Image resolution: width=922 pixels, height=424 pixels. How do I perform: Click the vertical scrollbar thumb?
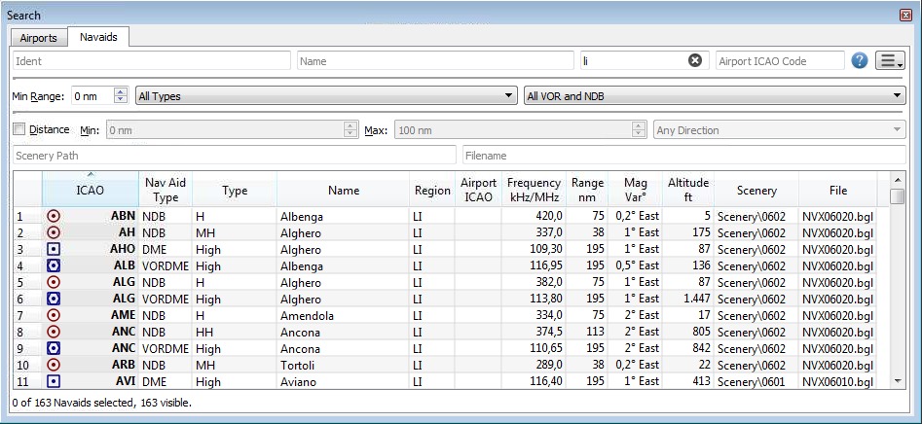tap(897, 196)
